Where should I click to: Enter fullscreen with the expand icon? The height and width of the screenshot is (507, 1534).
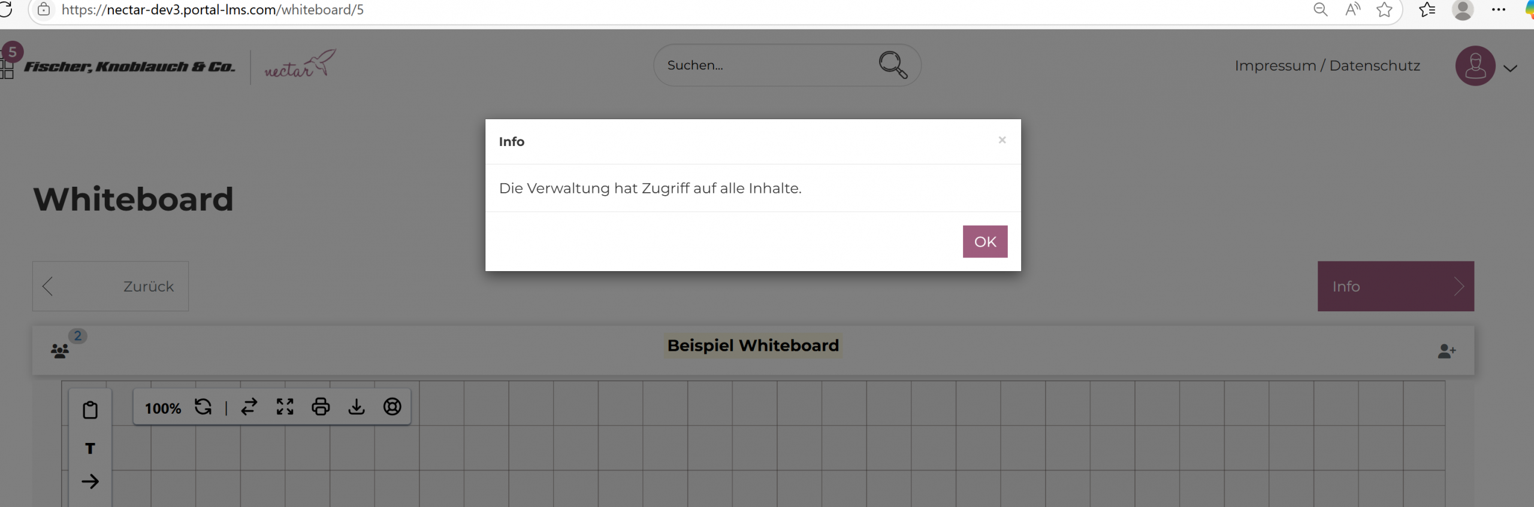click(x=285, y=407)
